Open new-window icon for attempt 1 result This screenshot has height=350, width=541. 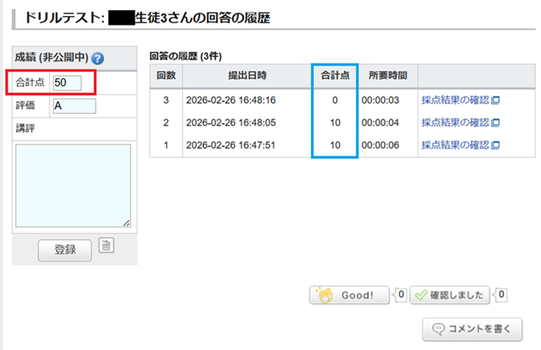496,145
